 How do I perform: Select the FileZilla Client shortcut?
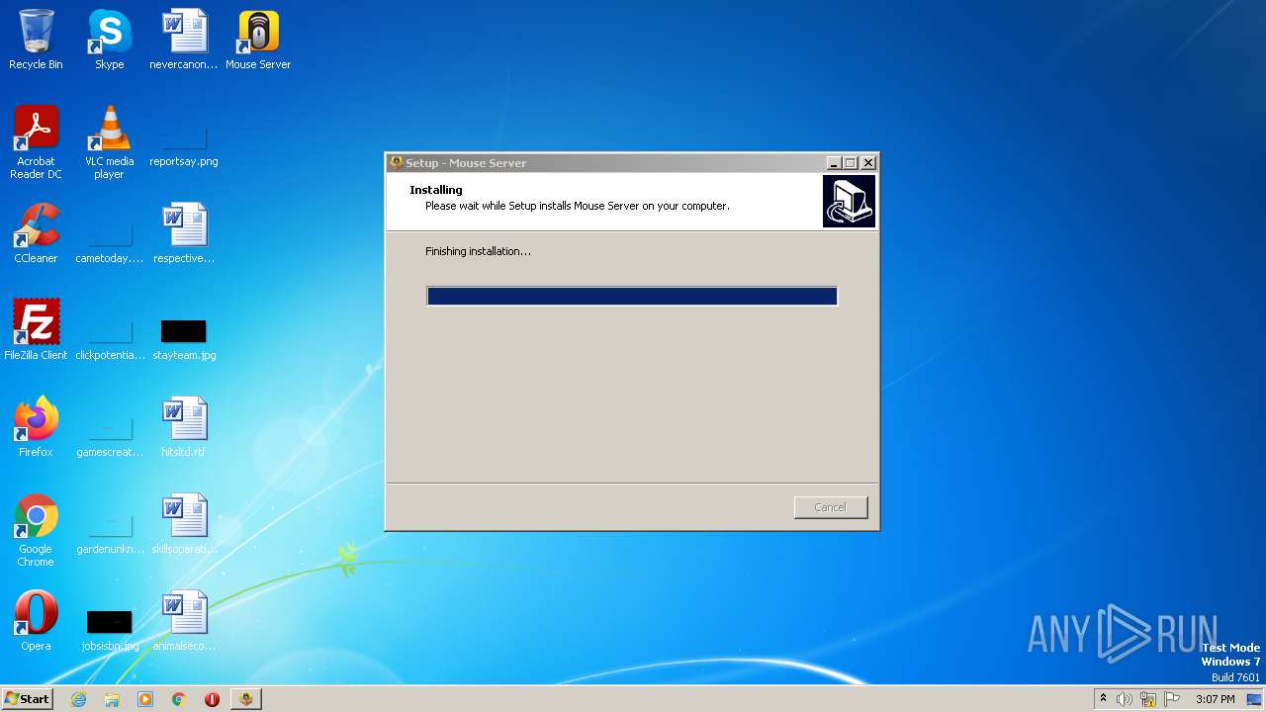36,330
